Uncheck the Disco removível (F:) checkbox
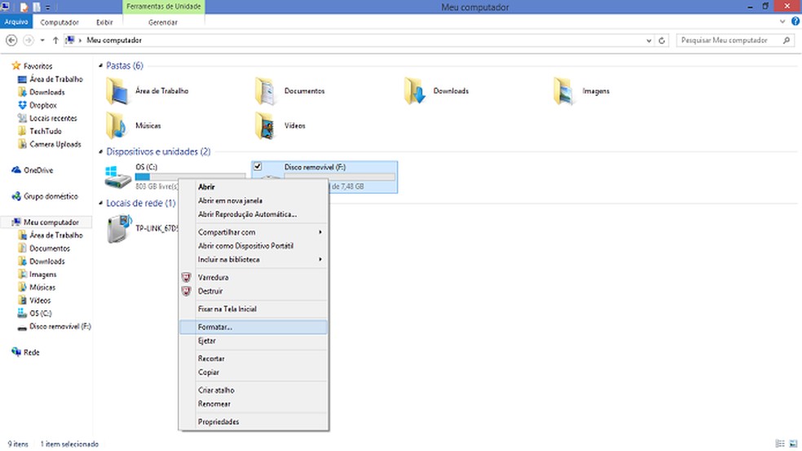This screenshot has width=802, height=451. pos(258,167)
